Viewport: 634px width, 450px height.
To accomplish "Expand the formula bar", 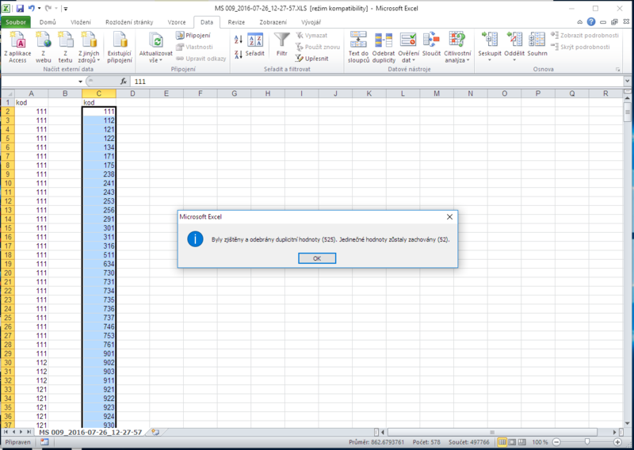I will point(627,82).
